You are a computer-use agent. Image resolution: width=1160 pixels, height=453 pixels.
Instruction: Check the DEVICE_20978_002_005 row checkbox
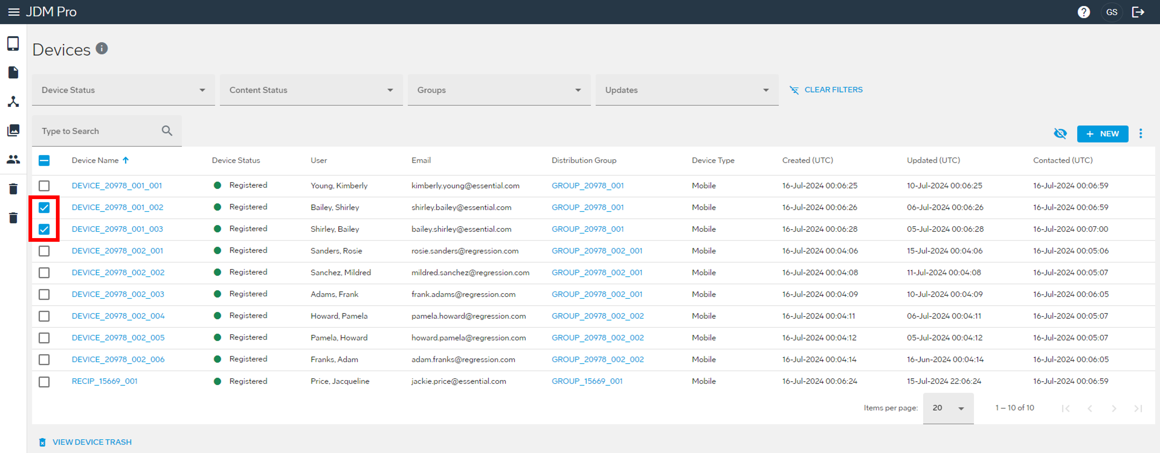44,338
